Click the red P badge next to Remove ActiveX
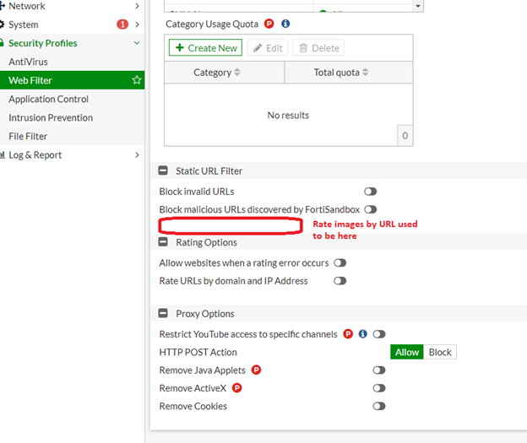Image resolution: width=527 pixels, height=443 pixels. (236, 388)
